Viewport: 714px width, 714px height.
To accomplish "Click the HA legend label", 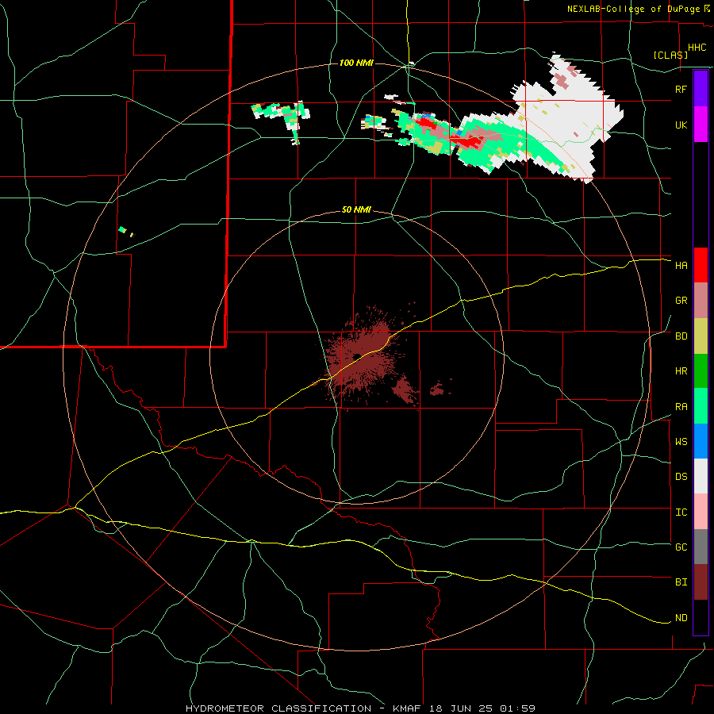I will point(681,266).
